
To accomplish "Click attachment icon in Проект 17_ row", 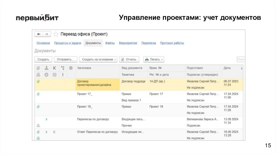I will point(38,94).
